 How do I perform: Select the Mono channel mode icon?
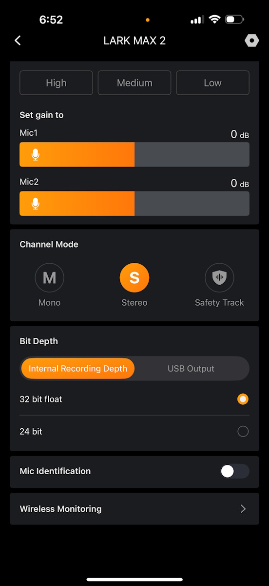49,278
